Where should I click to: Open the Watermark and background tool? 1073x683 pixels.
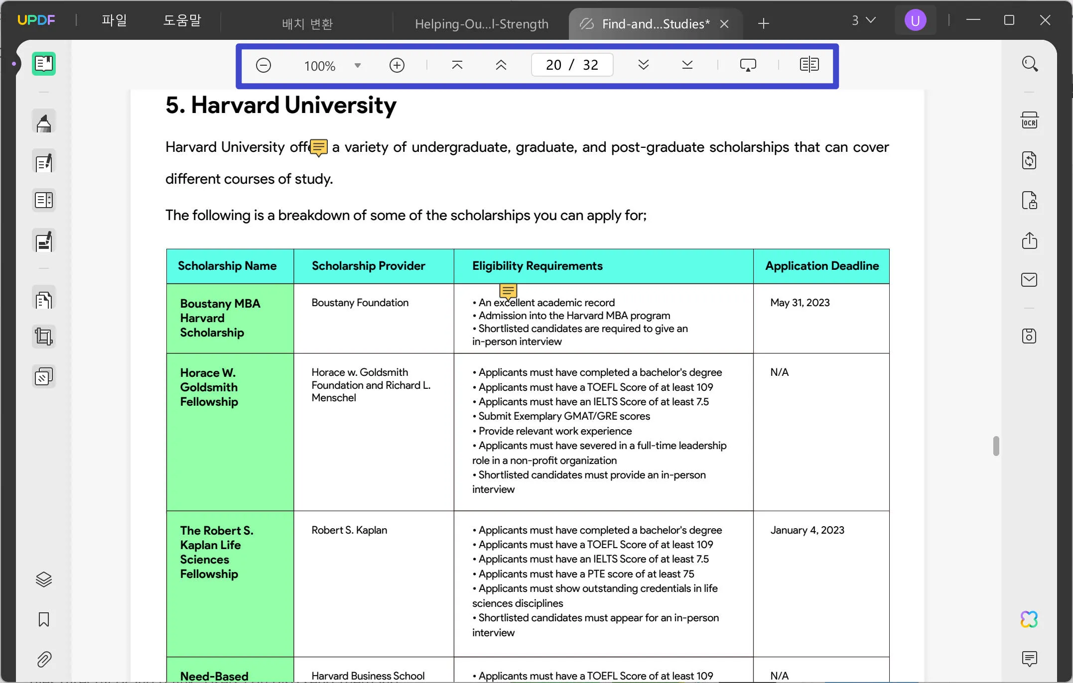tap(44, 377)
